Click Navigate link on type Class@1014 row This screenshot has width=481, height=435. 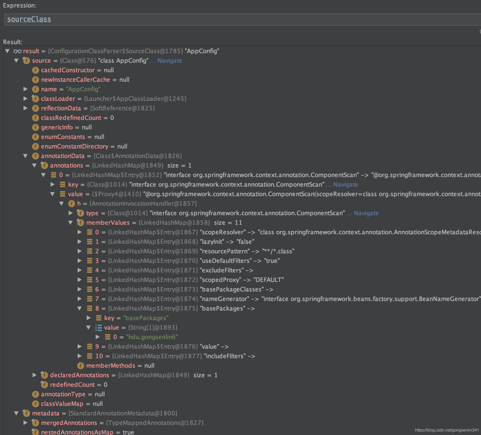pyautogui.click(x=366, y=213)
